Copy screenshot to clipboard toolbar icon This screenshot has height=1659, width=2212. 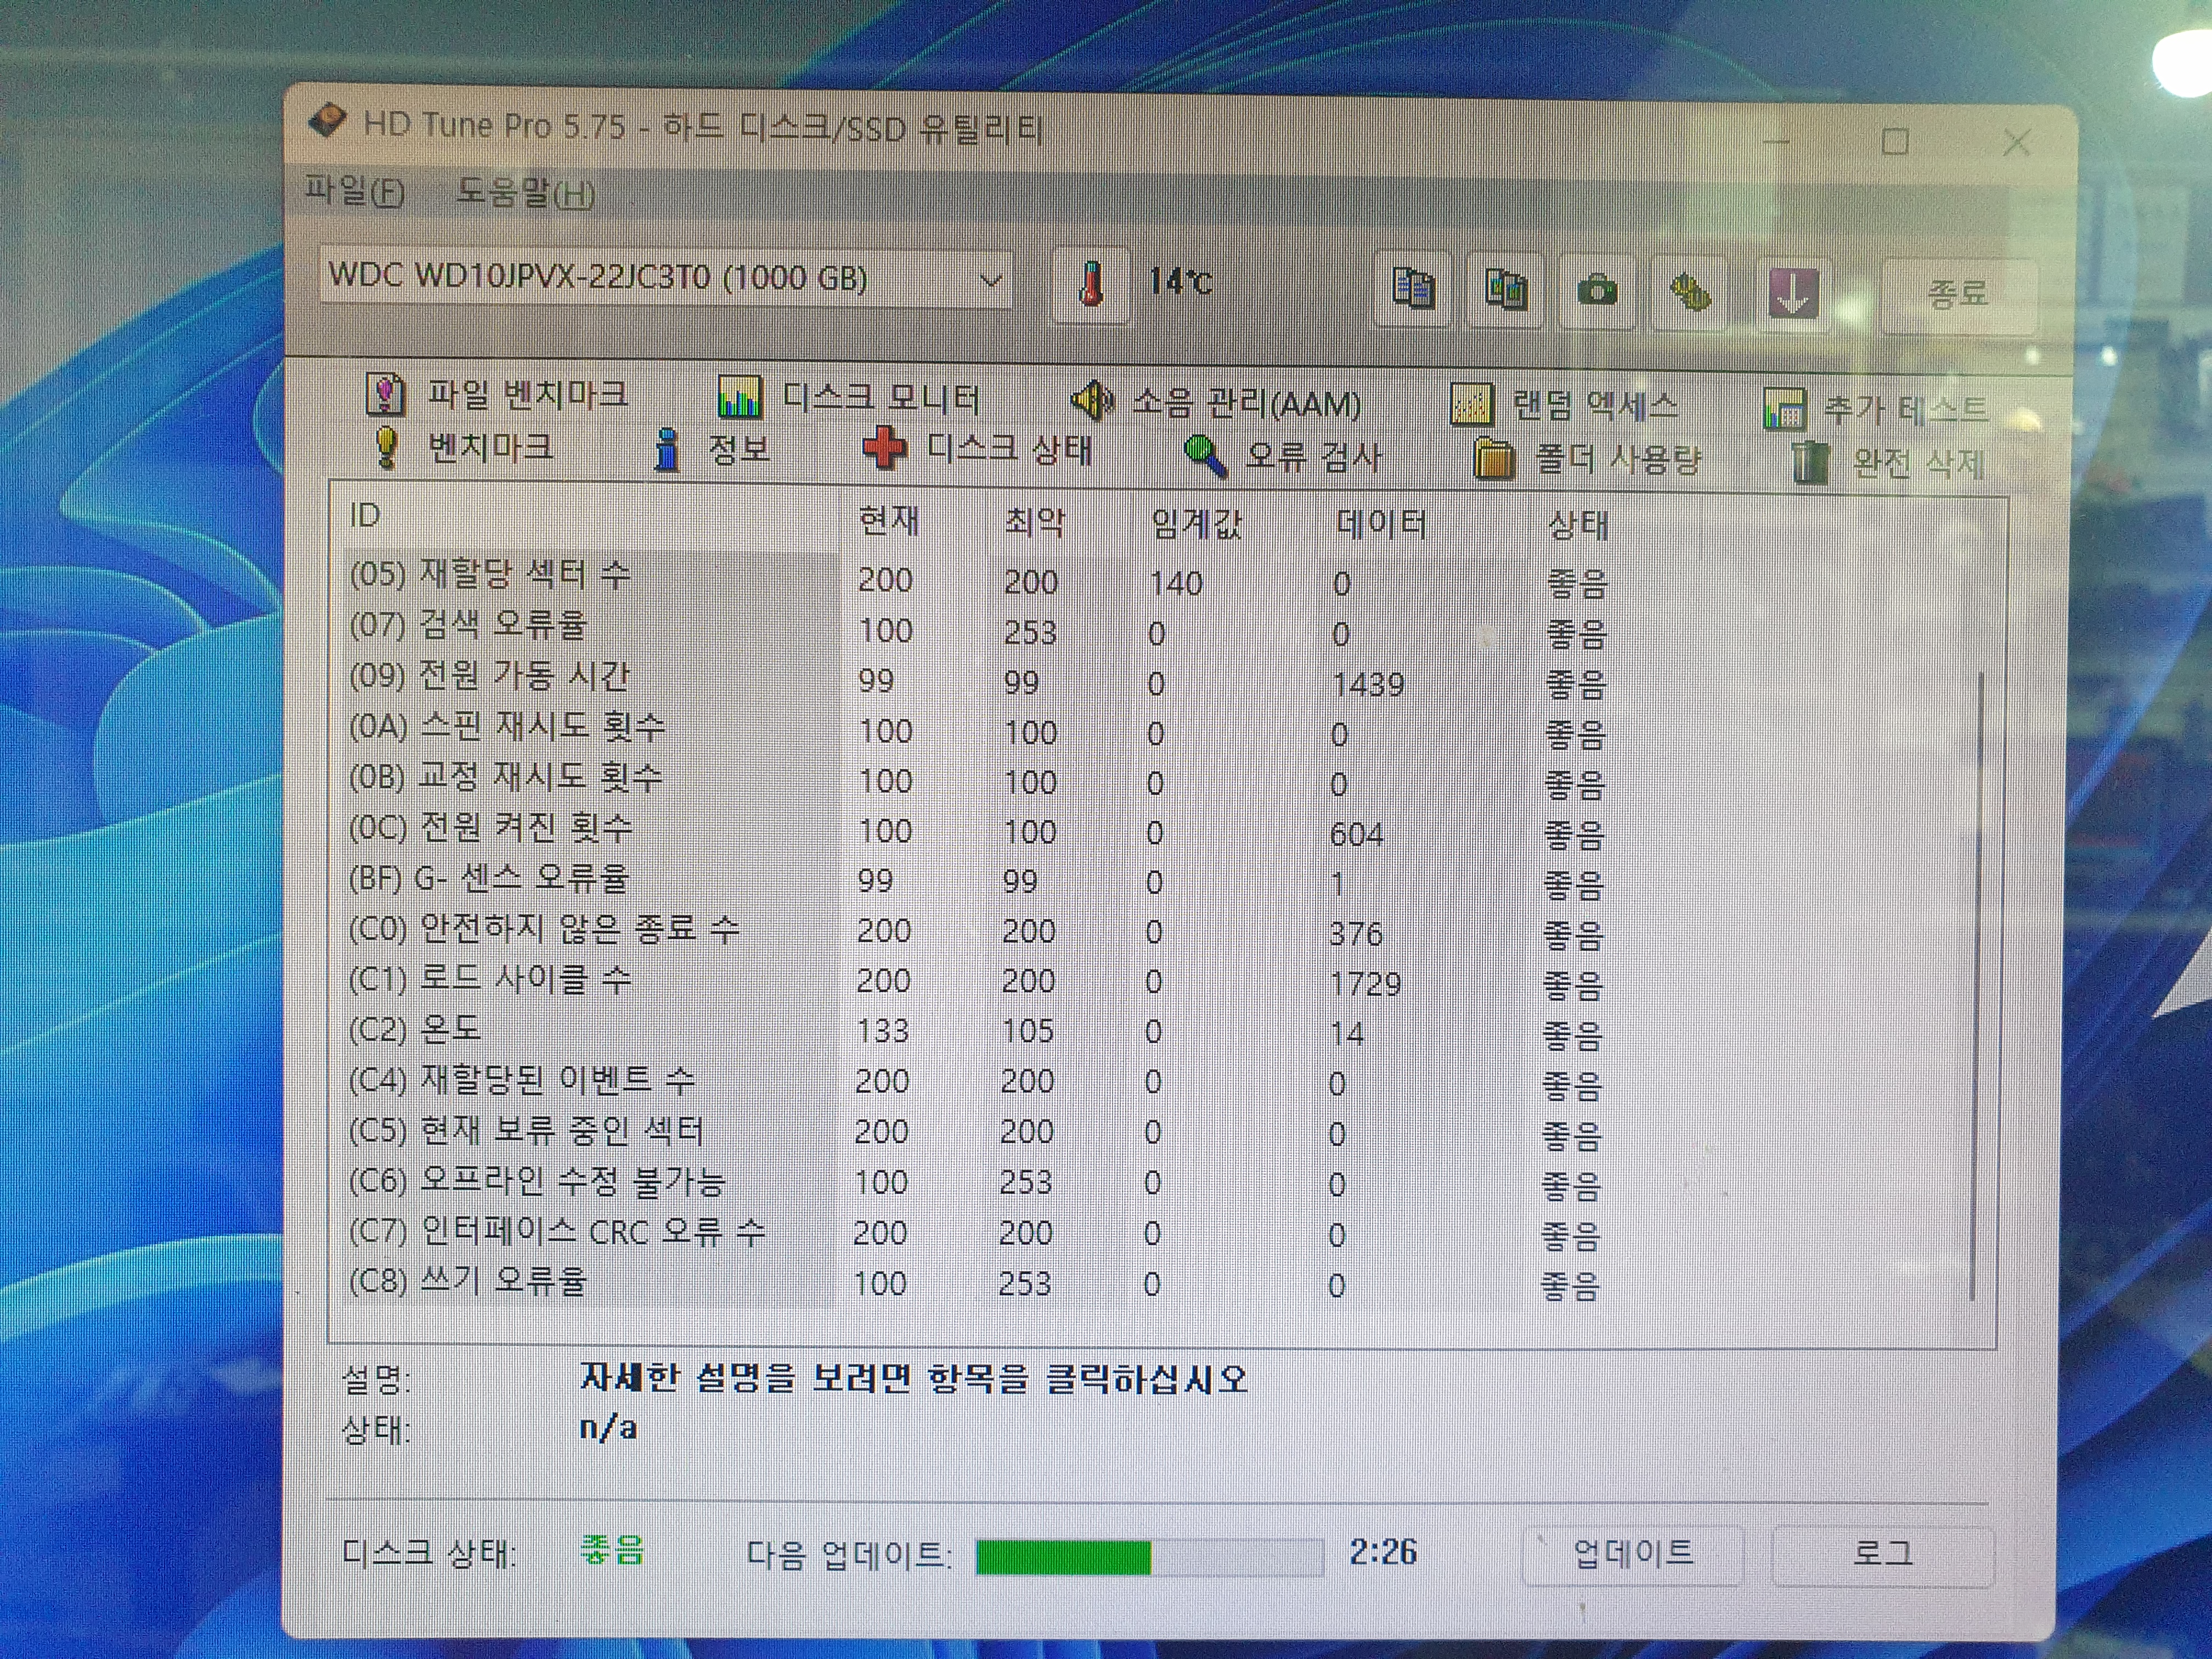[x=1505, y=291]
